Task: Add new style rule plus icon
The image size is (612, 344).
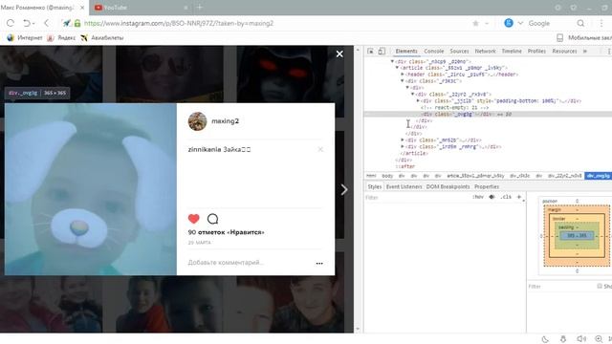Action: tap(519, 197)
